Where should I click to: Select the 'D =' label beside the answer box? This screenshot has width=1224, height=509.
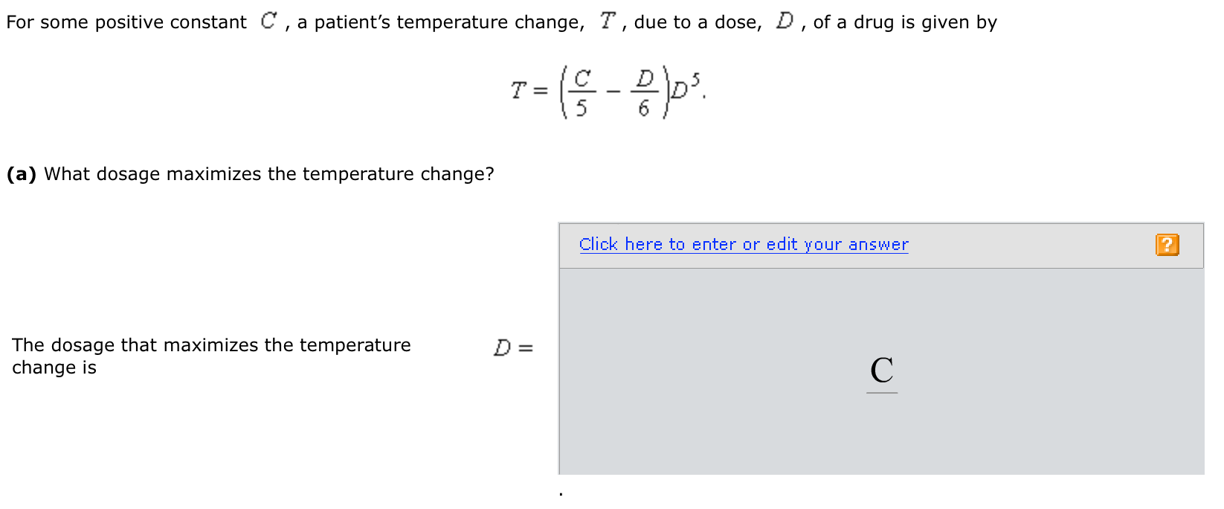click(x=513, y=347)
